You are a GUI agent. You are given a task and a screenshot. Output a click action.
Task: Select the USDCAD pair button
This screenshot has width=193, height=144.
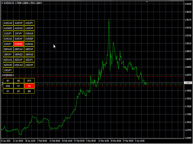click(x=19, y=65)
